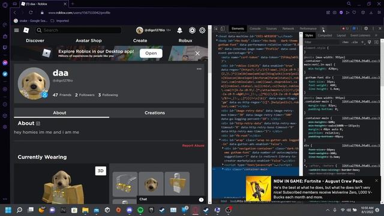
Task: Switch to DevTools Sources tab
Action: tap(271, 29)
